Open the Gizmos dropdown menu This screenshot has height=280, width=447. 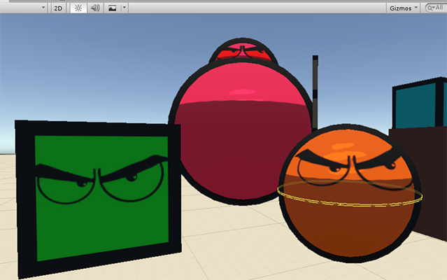pos(404,8)
